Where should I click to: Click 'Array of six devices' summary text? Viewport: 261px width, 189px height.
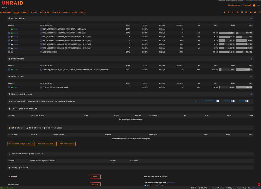(50, 52)
